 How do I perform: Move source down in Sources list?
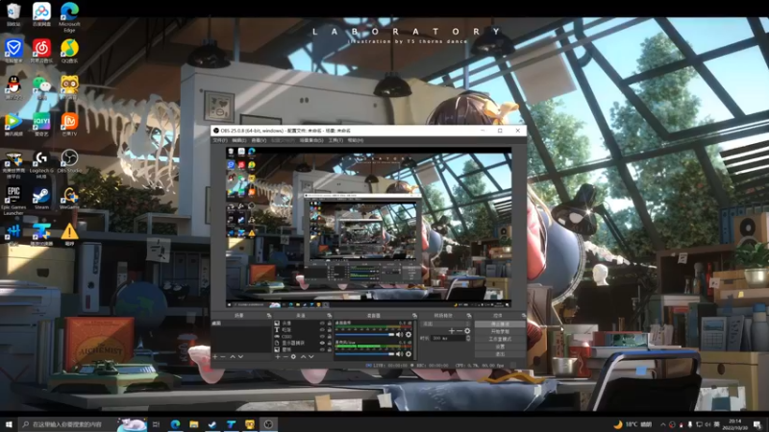tap(310, 356)
